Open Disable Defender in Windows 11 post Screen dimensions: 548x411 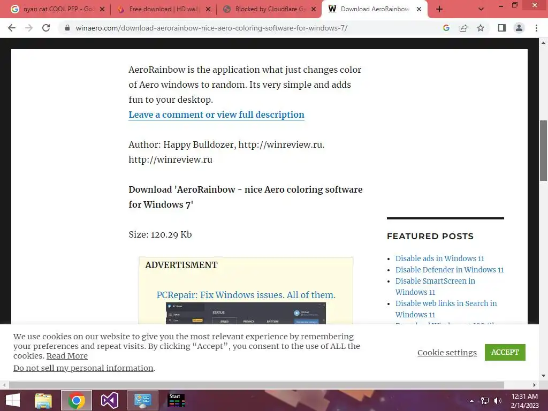pyautogui.click(x=450, y=270)
